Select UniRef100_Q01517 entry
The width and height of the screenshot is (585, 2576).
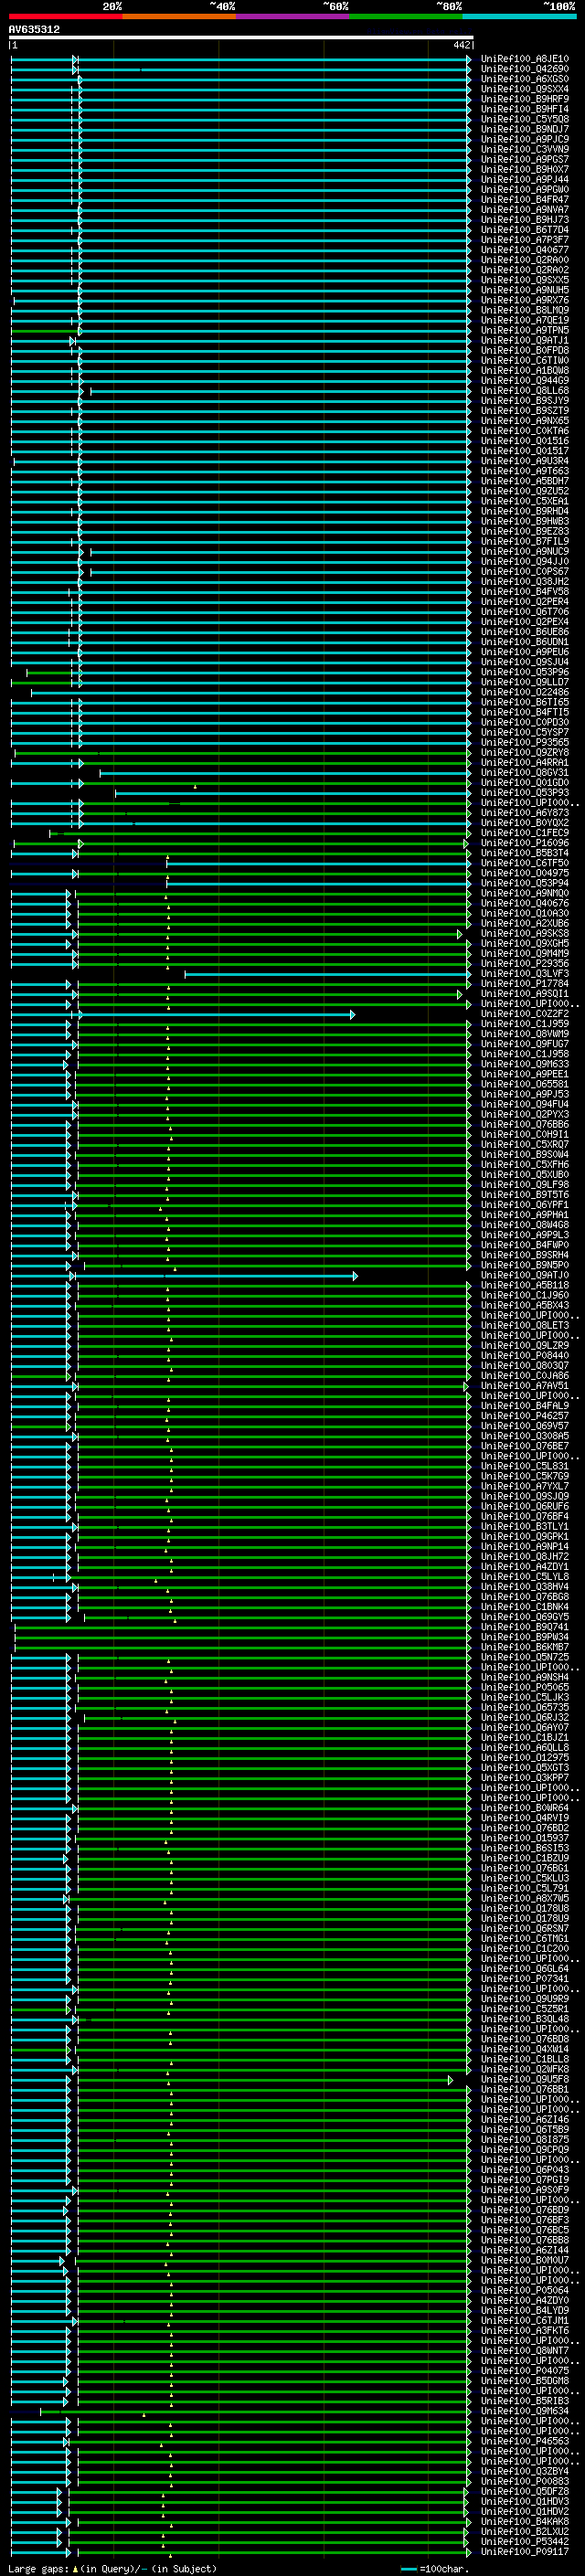click(x=525, y=451)
